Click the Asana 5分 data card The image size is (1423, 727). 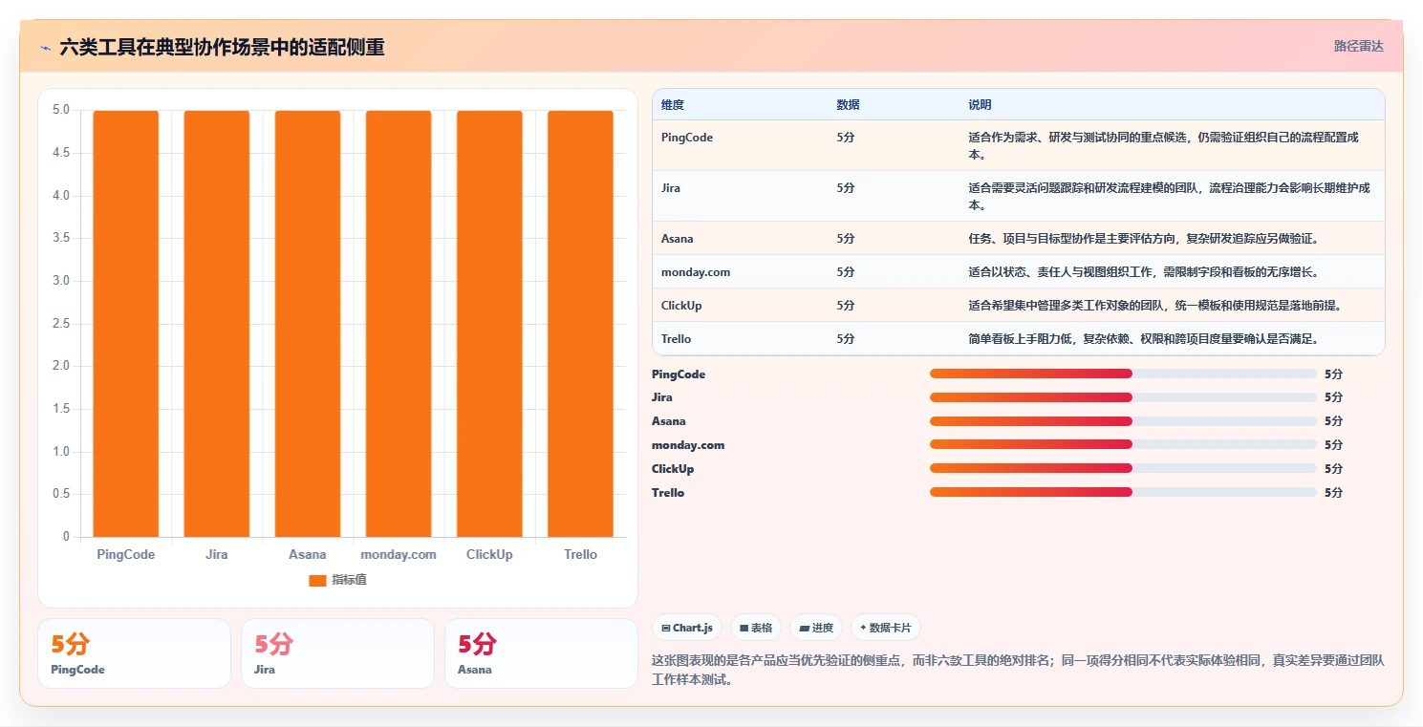pos(541,653)
